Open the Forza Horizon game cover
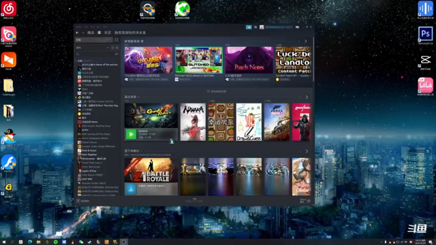This screenshot has height=245, width=436. tap(277, 122)
